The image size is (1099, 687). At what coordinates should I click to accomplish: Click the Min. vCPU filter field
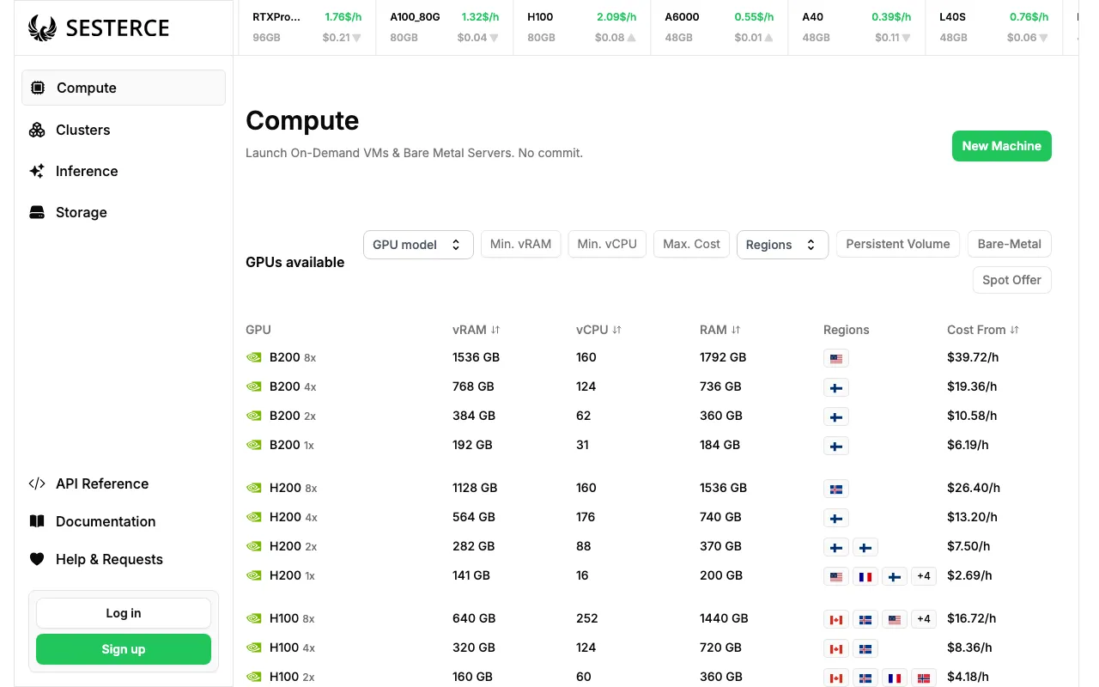pyautogui.click(x=607, y=244)
